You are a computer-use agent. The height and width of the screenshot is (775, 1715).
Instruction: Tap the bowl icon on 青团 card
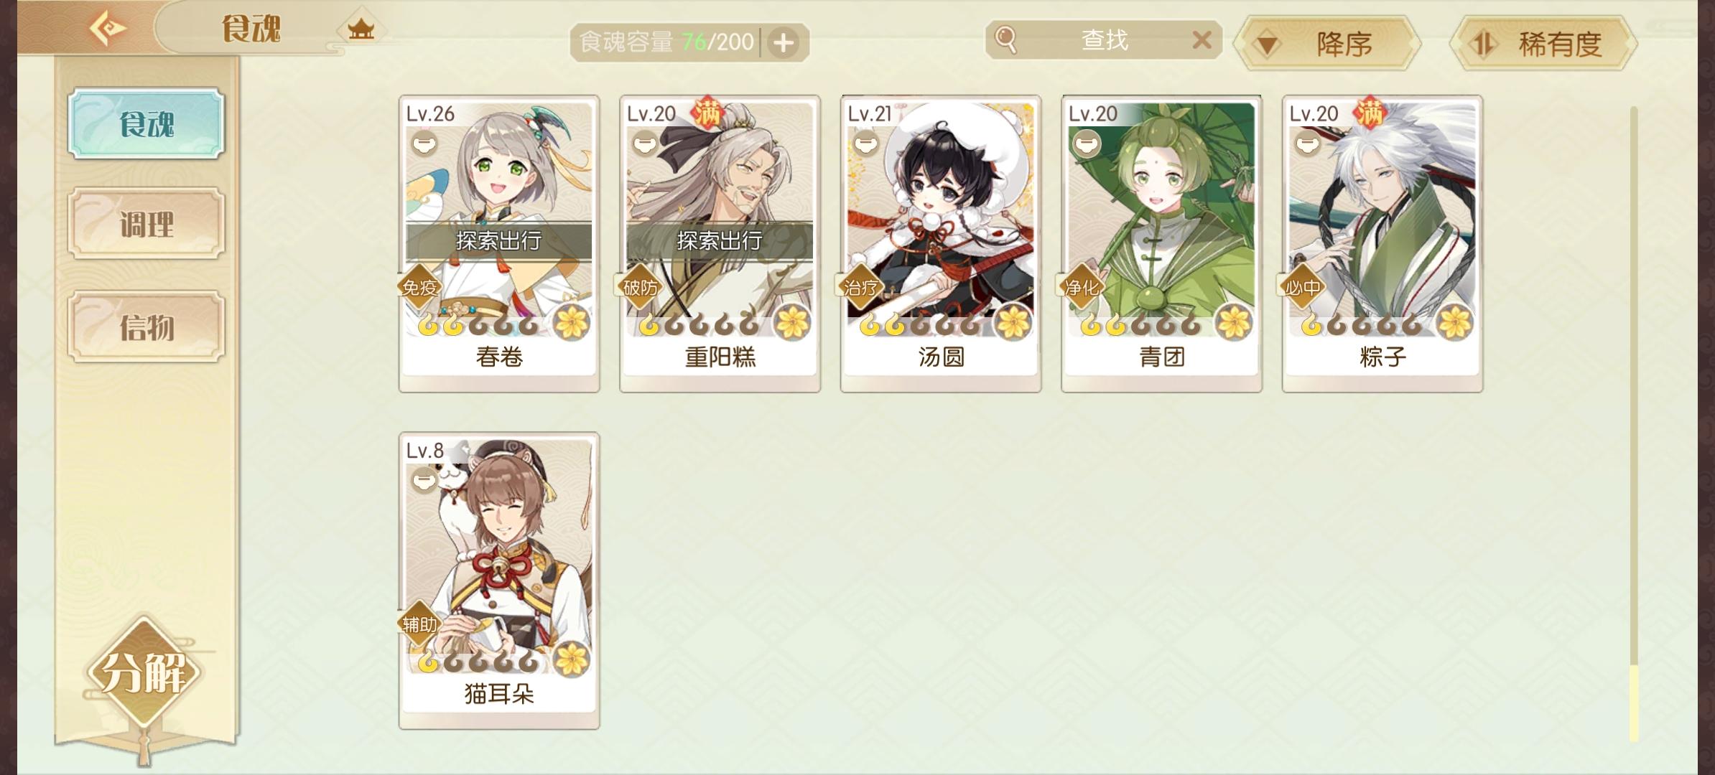(1086, 144)
